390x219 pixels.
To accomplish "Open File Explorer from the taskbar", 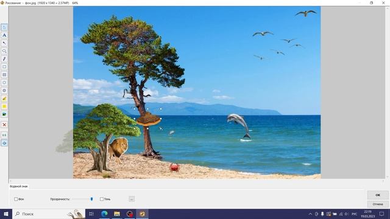I will (x=117, y=214).
